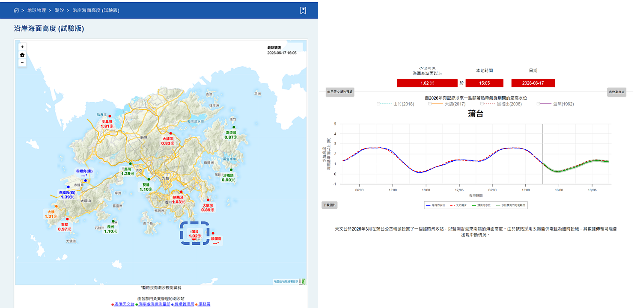Select the 石壁 tide station marker
Viewport: 634px width, 308px height.
[67, 219]
